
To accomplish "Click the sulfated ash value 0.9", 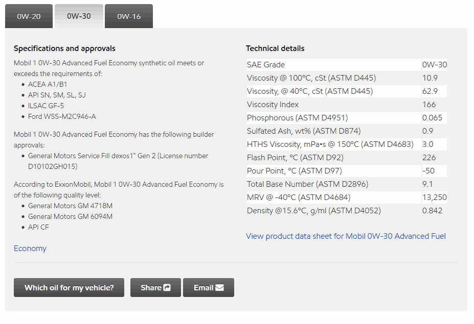I will (x=428, y=131).
